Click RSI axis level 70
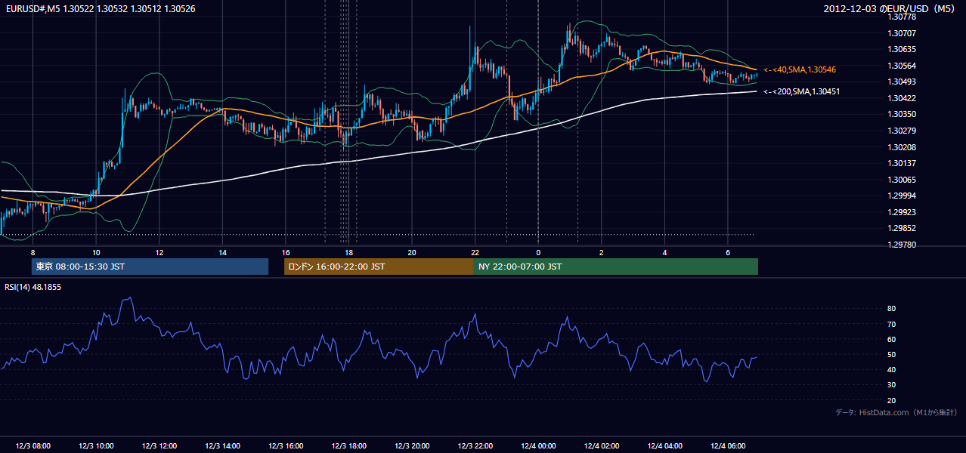The width and height of the screenshot is (966, 453). click(x=892, y=324)
